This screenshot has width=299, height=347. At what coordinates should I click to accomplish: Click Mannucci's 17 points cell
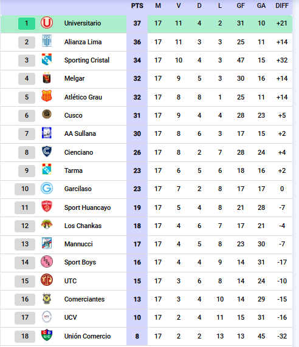(x=137, y=244)
